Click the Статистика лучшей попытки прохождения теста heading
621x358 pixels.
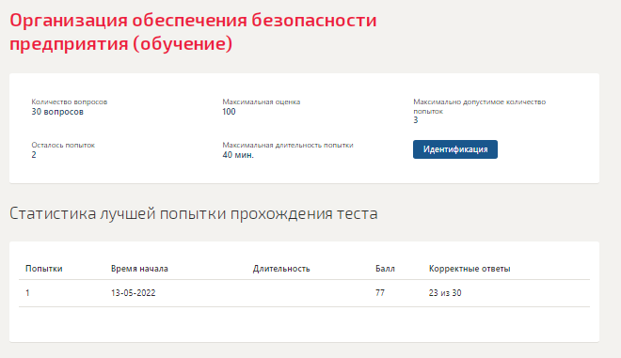point(193,213)
